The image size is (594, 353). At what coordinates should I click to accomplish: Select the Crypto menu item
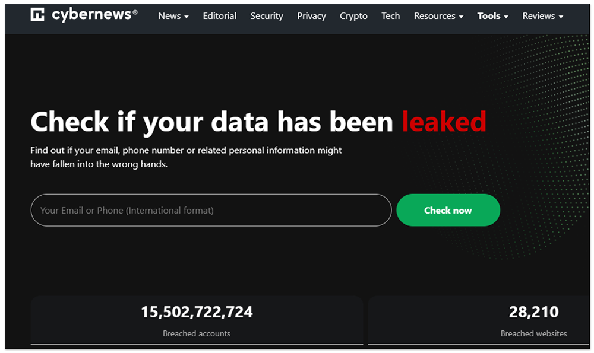[x=353, y=16]
